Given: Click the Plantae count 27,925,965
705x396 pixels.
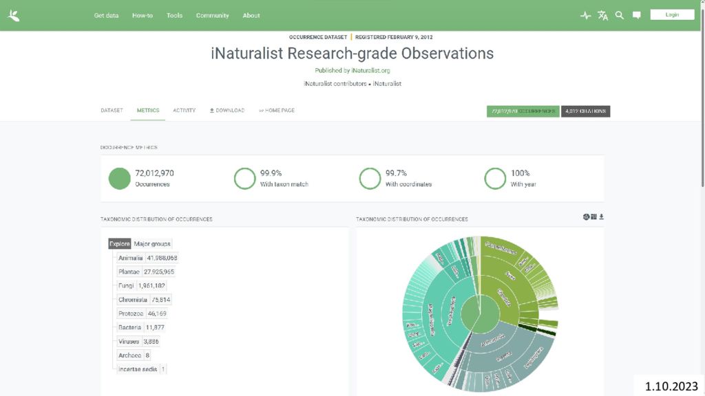Looking at the screenshot, I should tap(159, 272).
